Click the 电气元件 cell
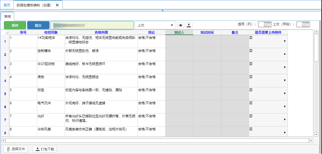 click(x=51, y=106)
